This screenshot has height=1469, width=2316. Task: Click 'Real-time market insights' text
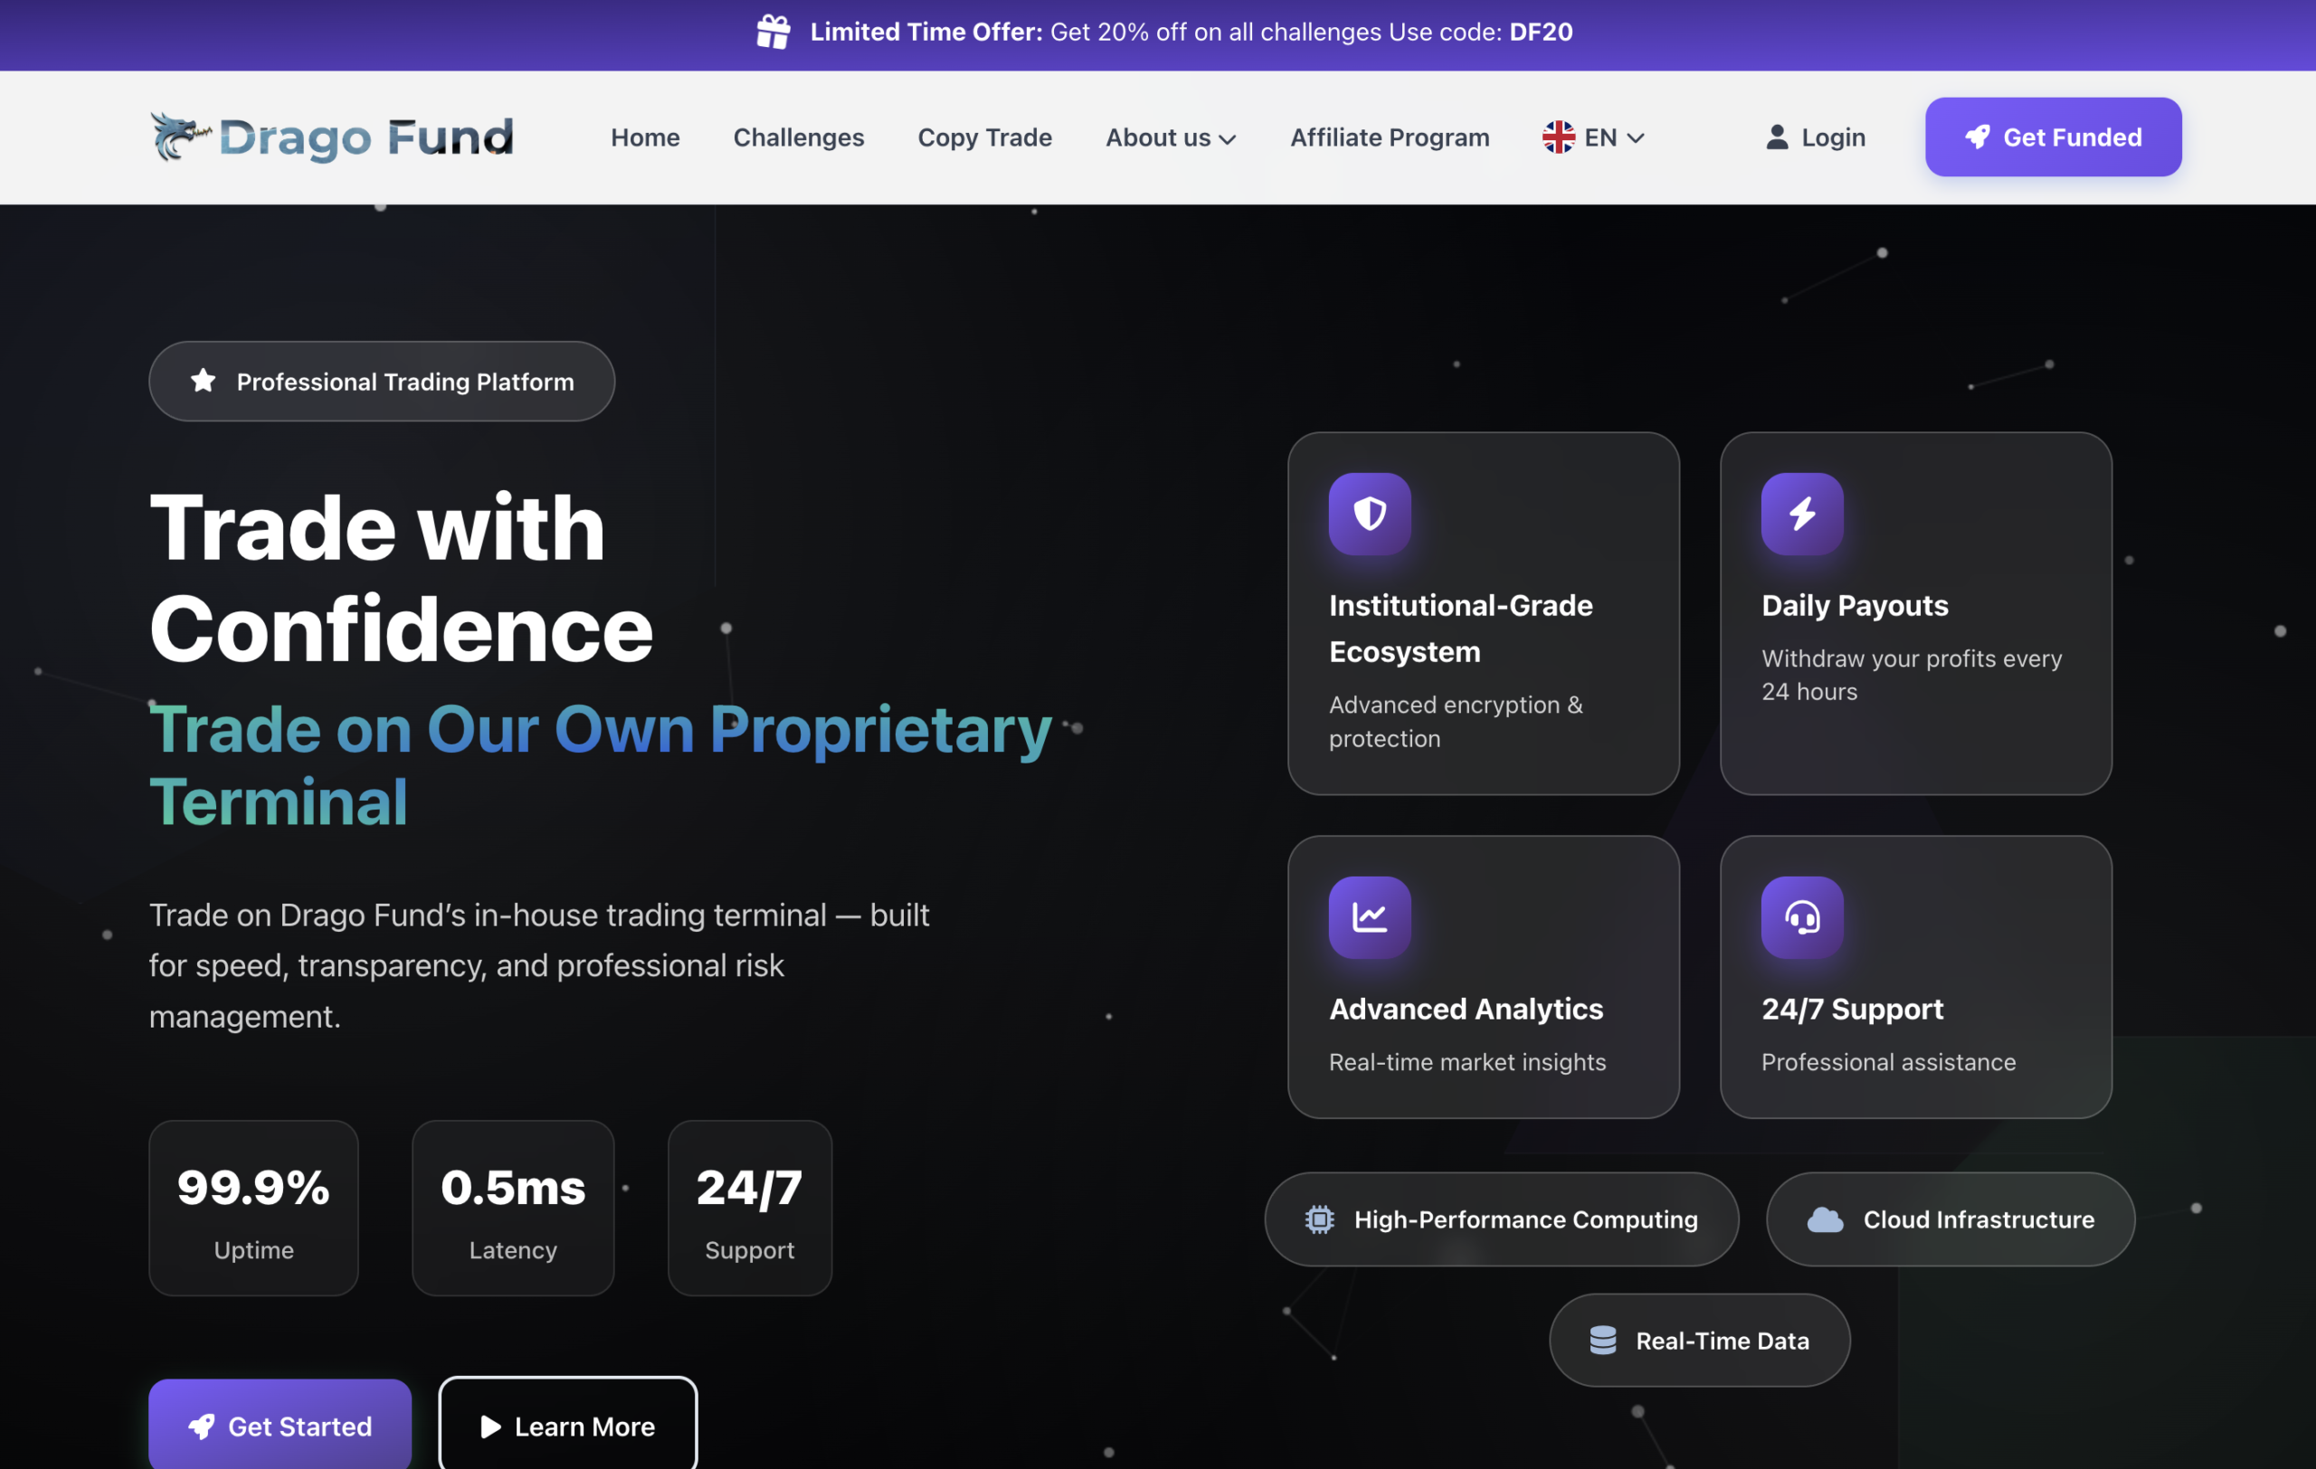point(1466,1061)
